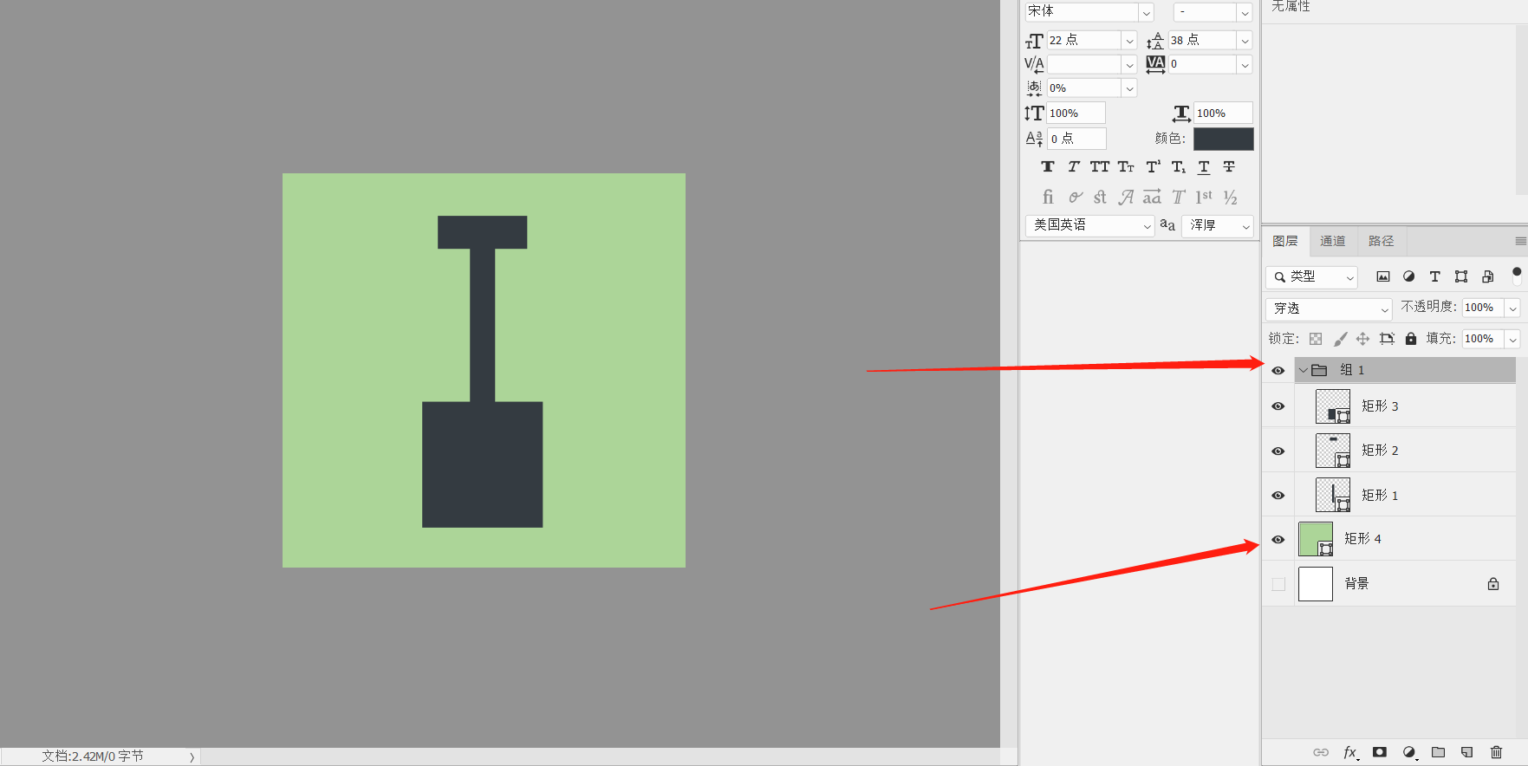Viewport: 1528px width, 766px height.
Task: Filter layers by pixel layer type
Action: 1383,276
